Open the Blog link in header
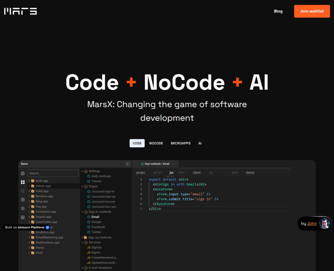Viewport: 334px width, 271px height. (x=278, y=11)
